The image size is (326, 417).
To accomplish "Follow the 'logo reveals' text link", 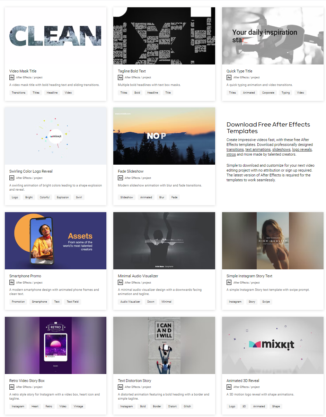I will point(302,149).
